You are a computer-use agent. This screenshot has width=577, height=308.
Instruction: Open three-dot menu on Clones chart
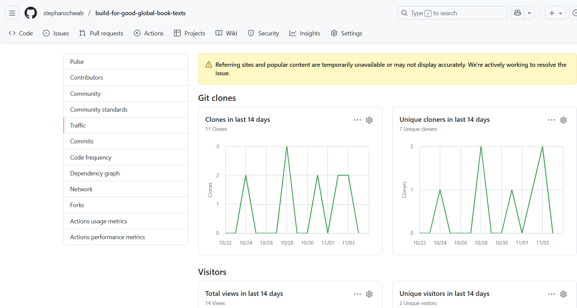(357, 120)
